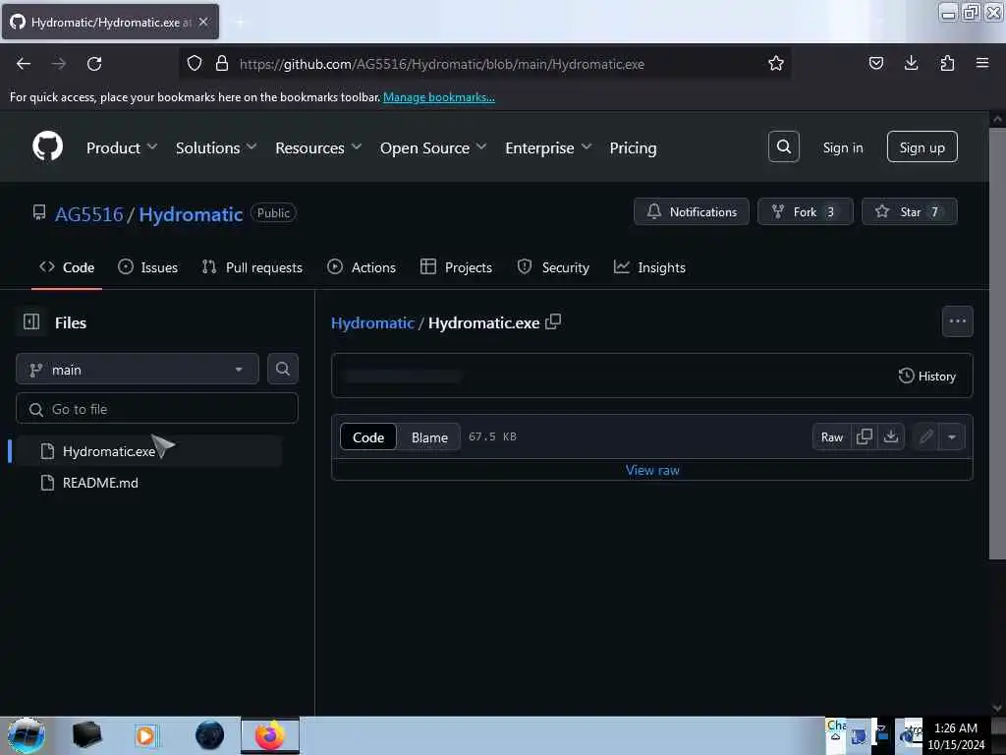The image size is (1006, 755).
Task: Open the Actions tab
Action: [362, 267]
